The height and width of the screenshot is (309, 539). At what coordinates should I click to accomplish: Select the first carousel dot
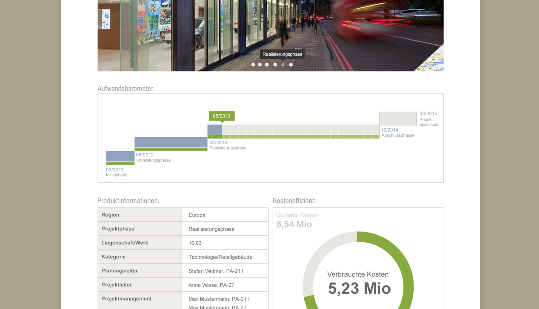(253, 65)
